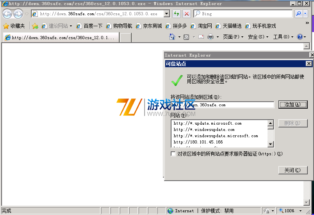Click the site list scroll down arrow
314x215 pixels.
point(271,144)
